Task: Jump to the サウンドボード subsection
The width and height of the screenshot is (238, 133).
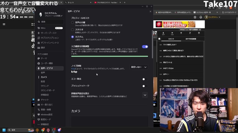Action: pos(48,90)
